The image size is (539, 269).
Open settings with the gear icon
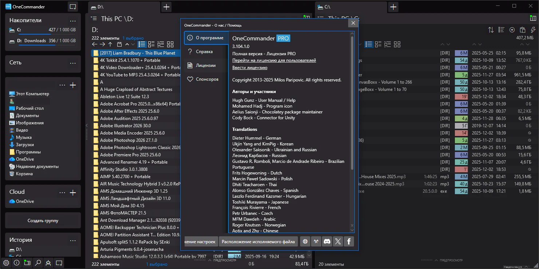click(6, 262)
